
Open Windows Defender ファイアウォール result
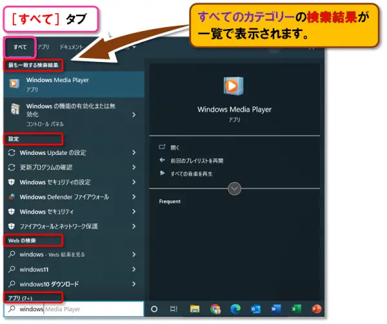(74, 197)
